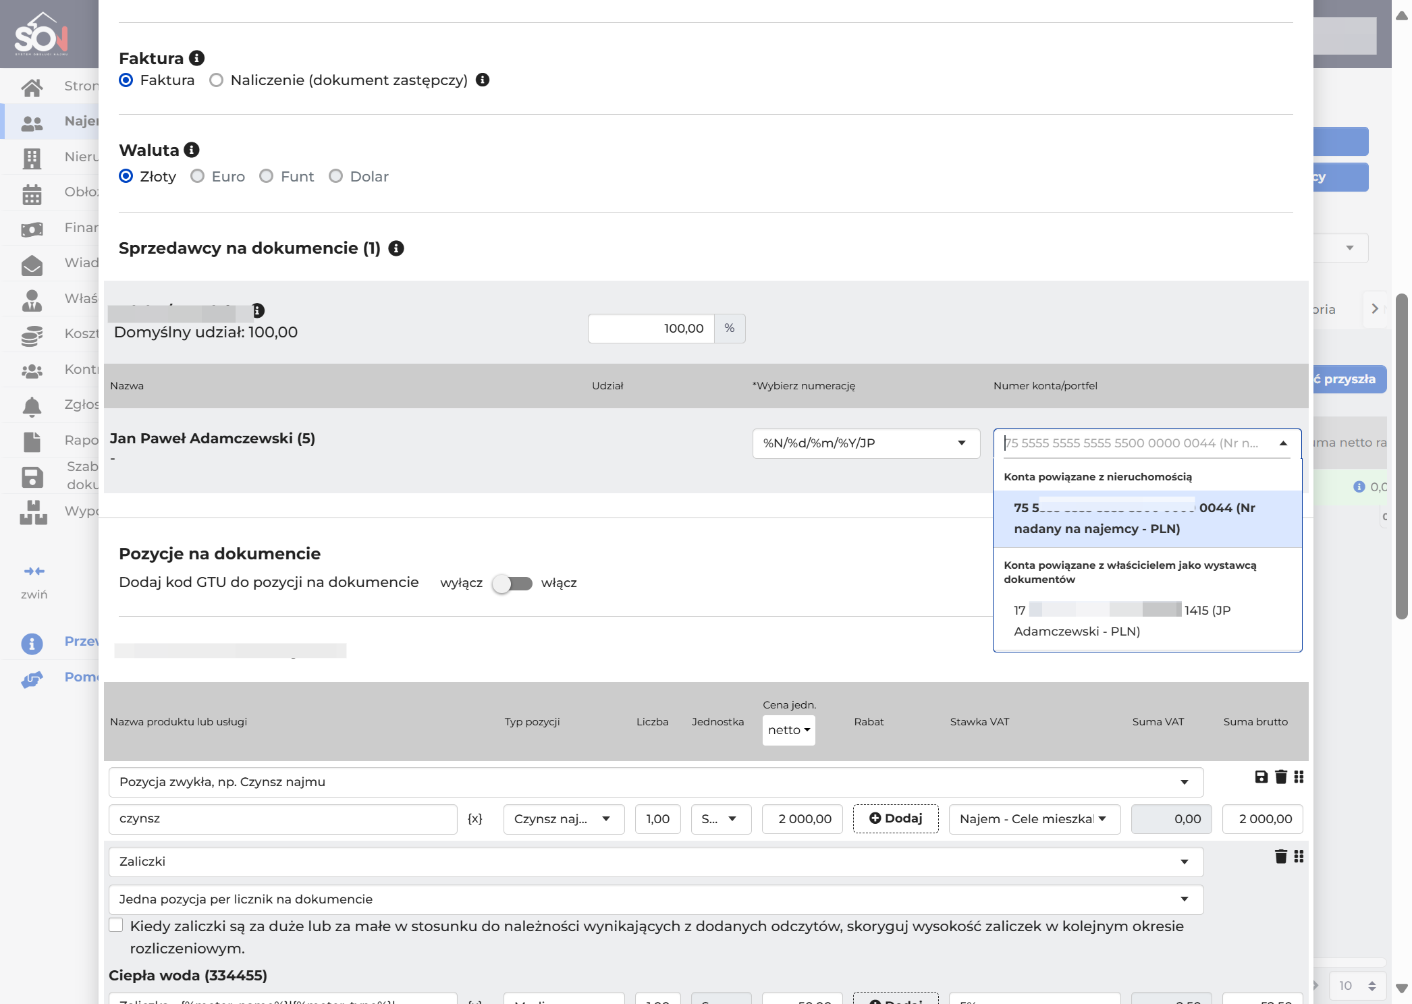Delete the czynsz position with trash icon
The height and width of the screenshot is (1004, 1412).
(x=1281, y=777)
